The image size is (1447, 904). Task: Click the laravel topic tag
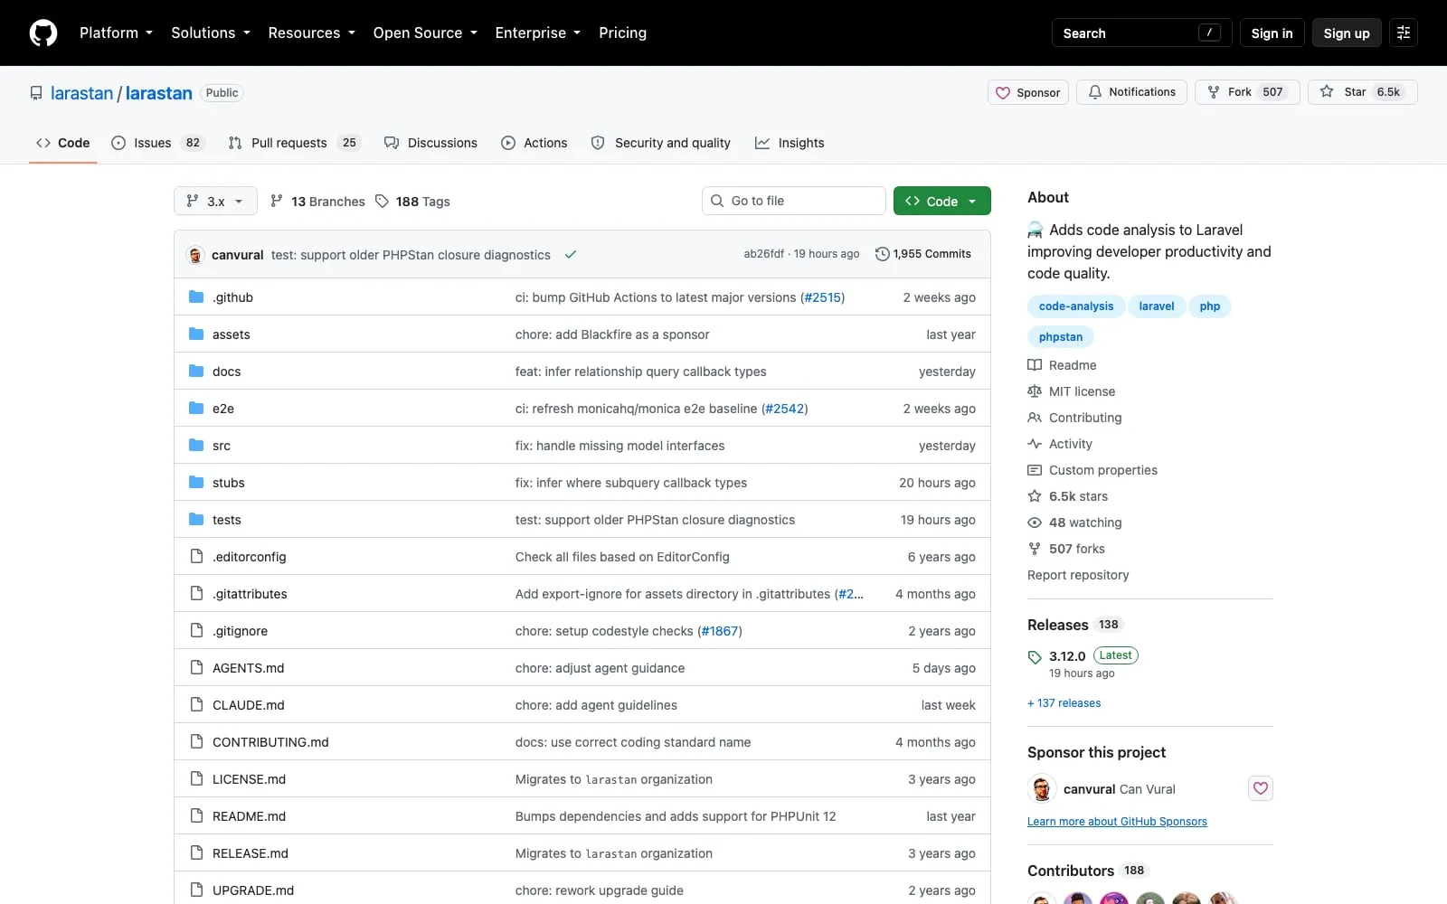coord(1157,306)
